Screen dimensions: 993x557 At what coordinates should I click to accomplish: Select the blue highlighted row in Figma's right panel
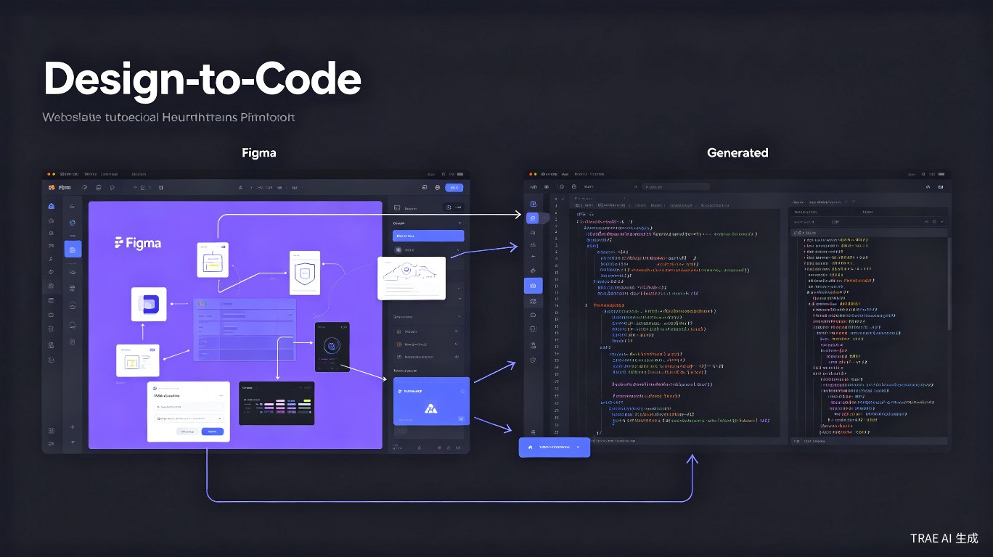pyautogui.click(x=428, y=236)
